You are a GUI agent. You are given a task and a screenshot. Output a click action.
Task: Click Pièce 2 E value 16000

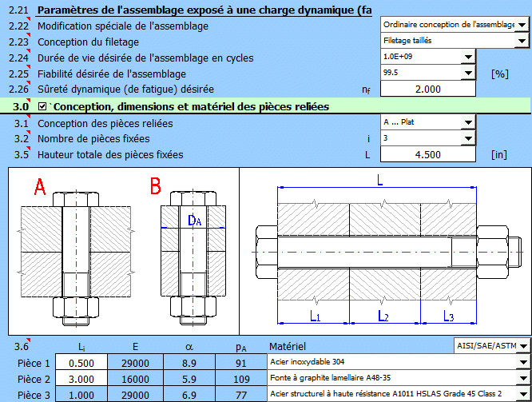pyautogui.click(x=135, y=379)
